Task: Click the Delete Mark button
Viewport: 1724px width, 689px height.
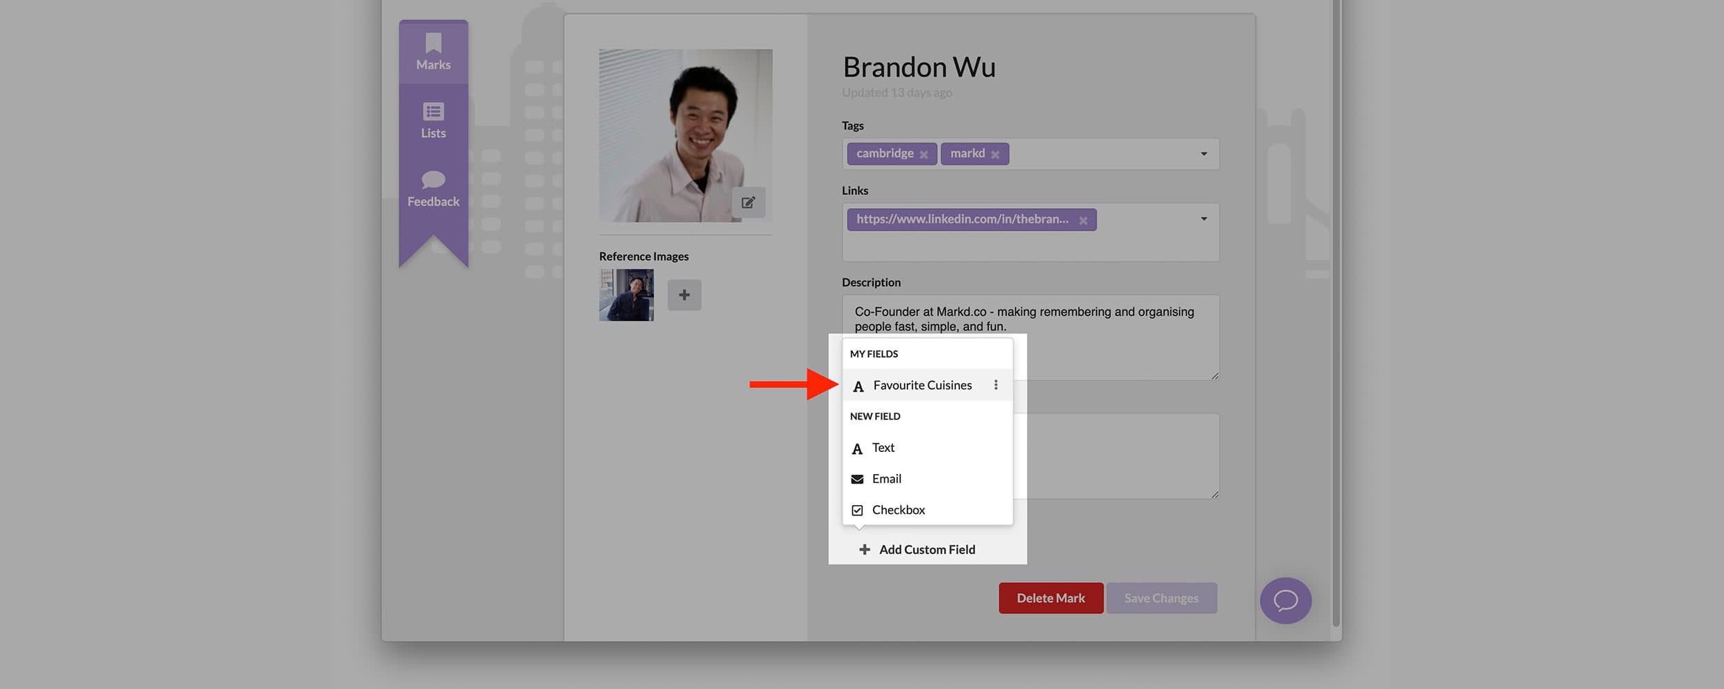Action: [1050, 598]
